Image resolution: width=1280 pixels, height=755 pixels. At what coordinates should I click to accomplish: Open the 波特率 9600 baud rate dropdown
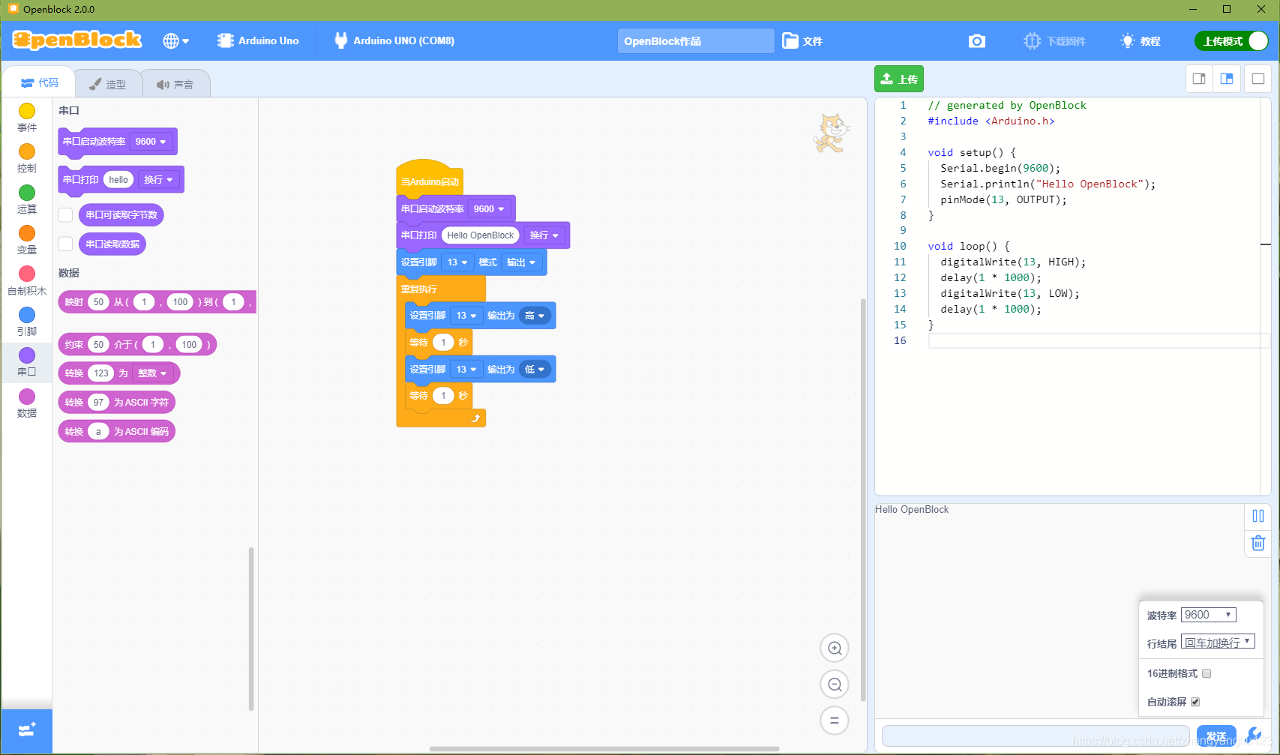pos(1208,614)
